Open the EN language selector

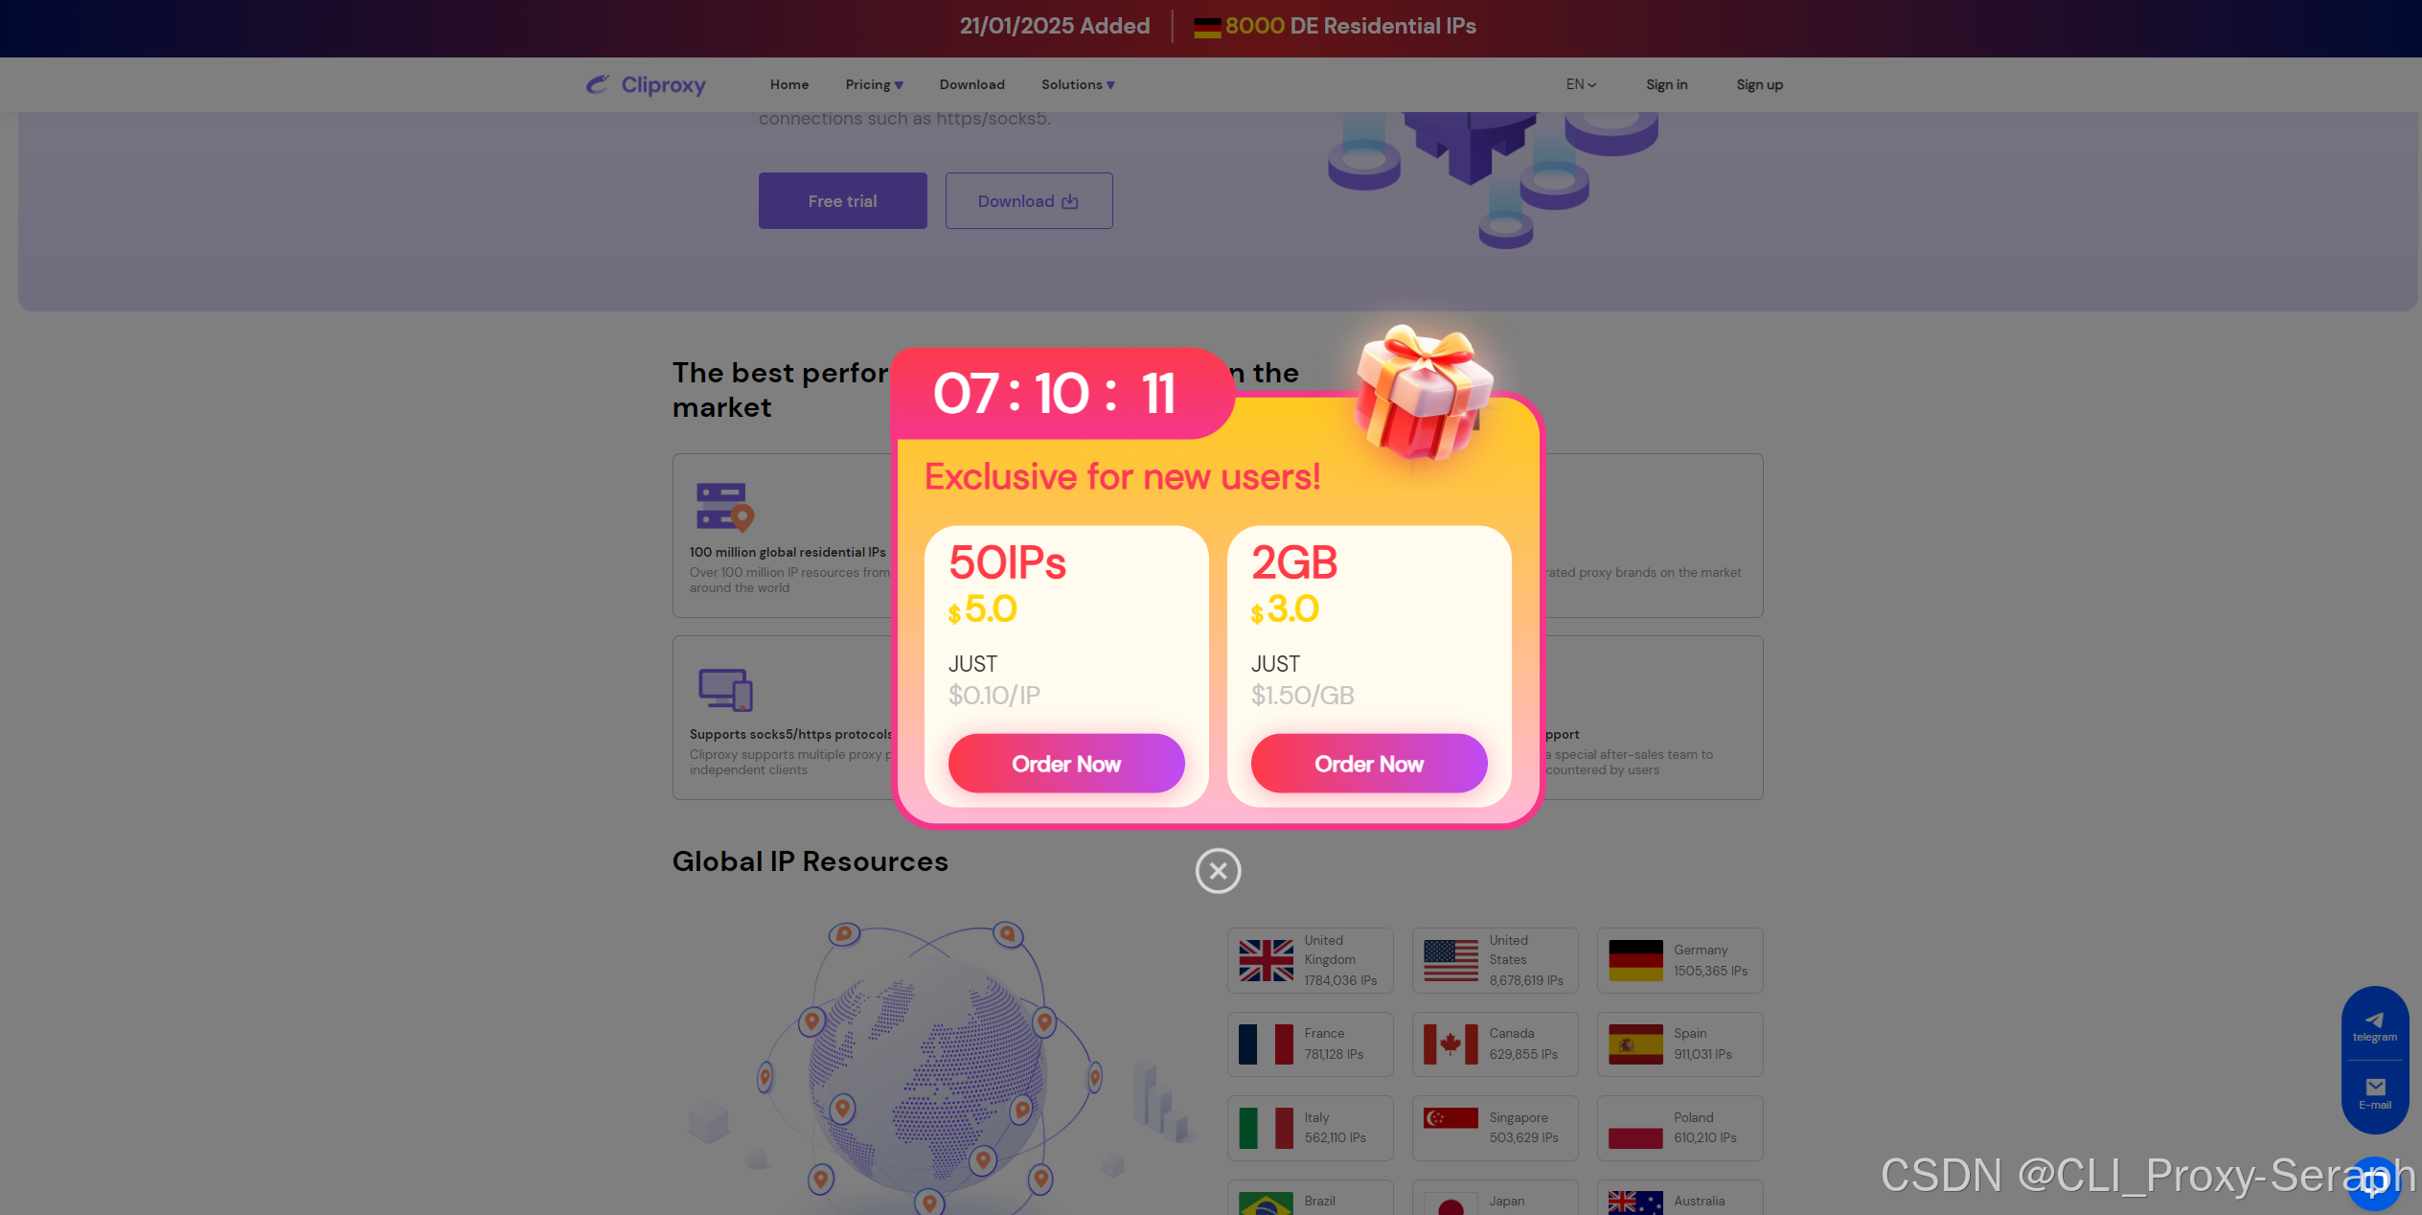[x=1581, y=84]
